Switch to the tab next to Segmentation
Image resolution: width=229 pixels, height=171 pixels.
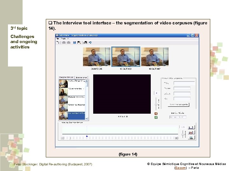(x=81, y=78)
